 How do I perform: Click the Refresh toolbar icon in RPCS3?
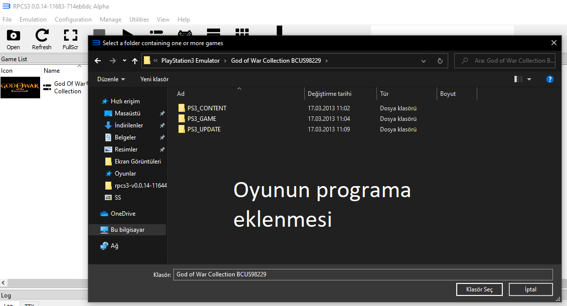tap(42, 40)
